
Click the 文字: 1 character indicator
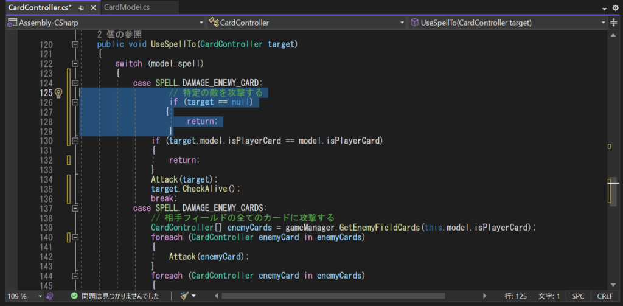tap(549, 296)
